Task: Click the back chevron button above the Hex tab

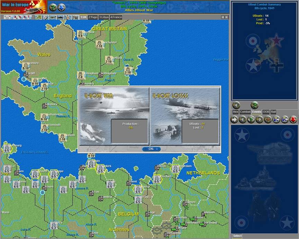Action: (236, 105)
